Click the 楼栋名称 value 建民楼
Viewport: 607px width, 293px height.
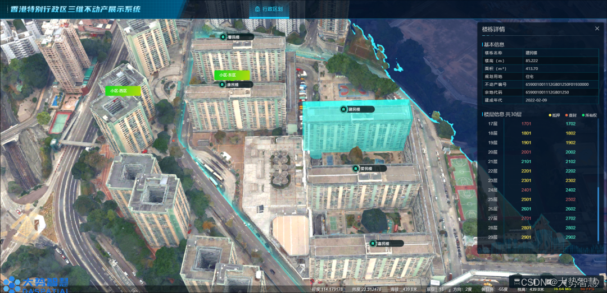click(532, 52)
